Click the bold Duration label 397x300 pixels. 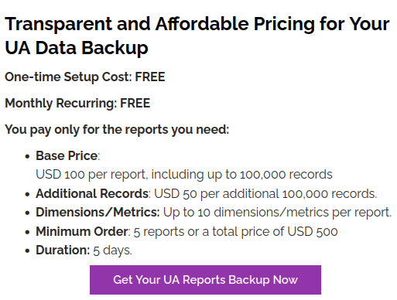[63, 251]
